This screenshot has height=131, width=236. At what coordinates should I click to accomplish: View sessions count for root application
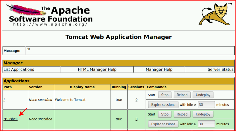point(136,100)
